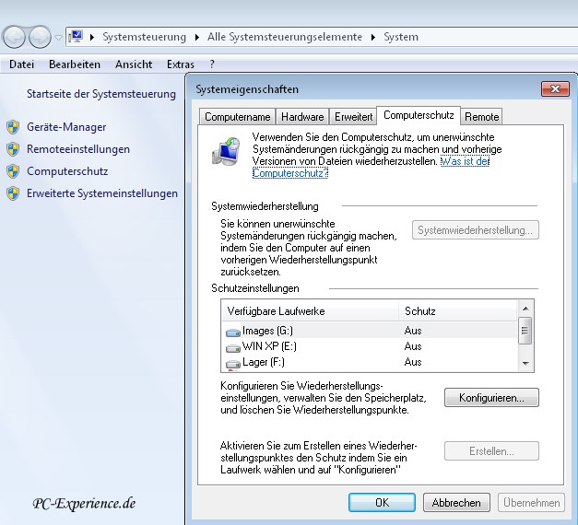Viewport: 578px width, 525px height.
Task: Open the Ansicht menu
Action: [134, 64]
